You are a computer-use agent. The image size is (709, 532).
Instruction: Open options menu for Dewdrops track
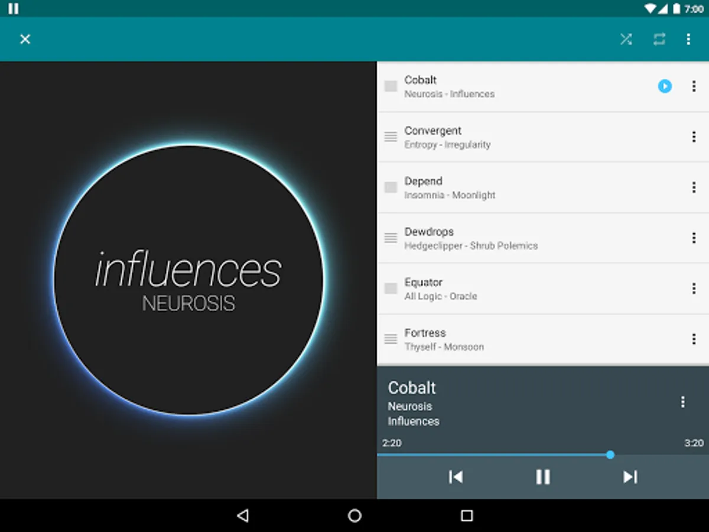tap(694, 238)
